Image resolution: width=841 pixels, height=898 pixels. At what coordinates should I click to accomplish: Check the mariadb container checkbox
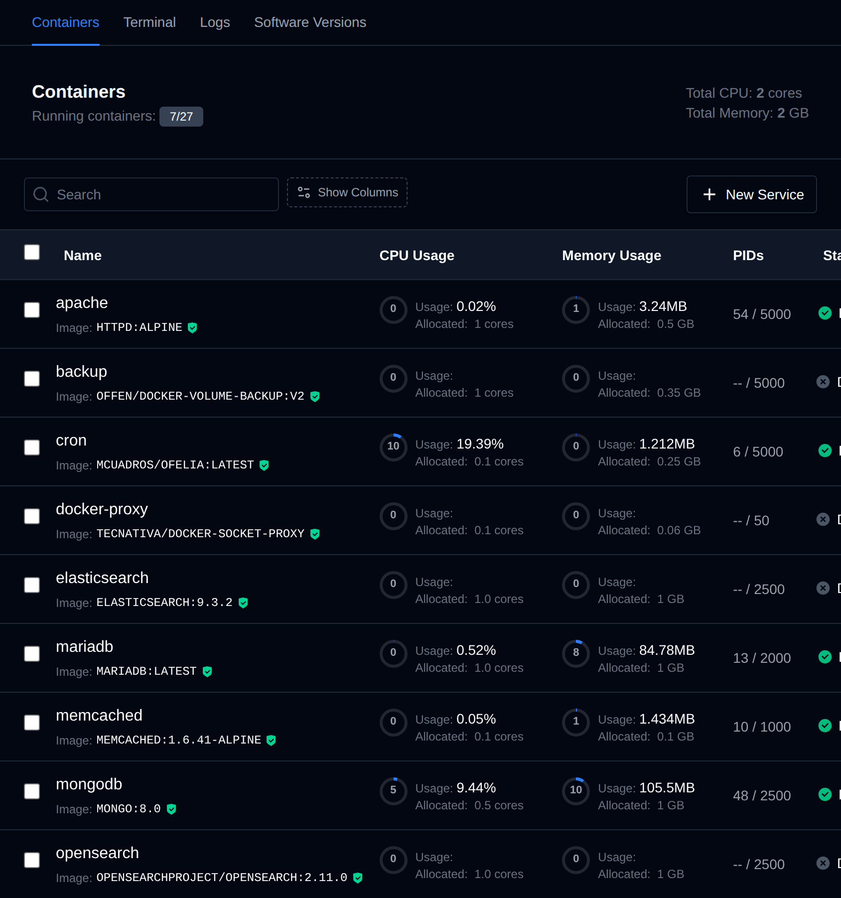[x=32, y=654]
